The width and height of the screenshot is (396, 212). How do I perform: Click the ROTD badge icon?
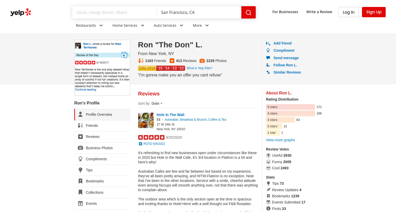(x=141, y=144)
